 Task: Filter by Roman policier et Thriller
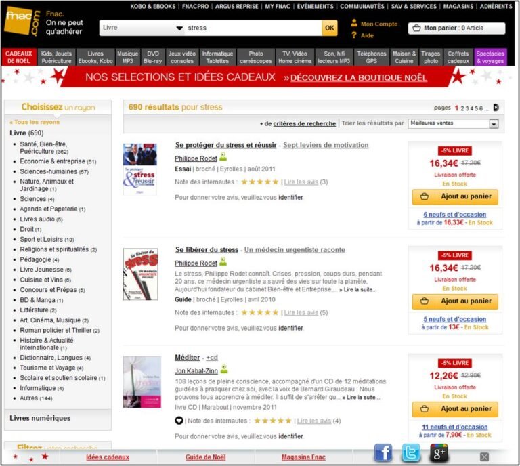point(60,330)
